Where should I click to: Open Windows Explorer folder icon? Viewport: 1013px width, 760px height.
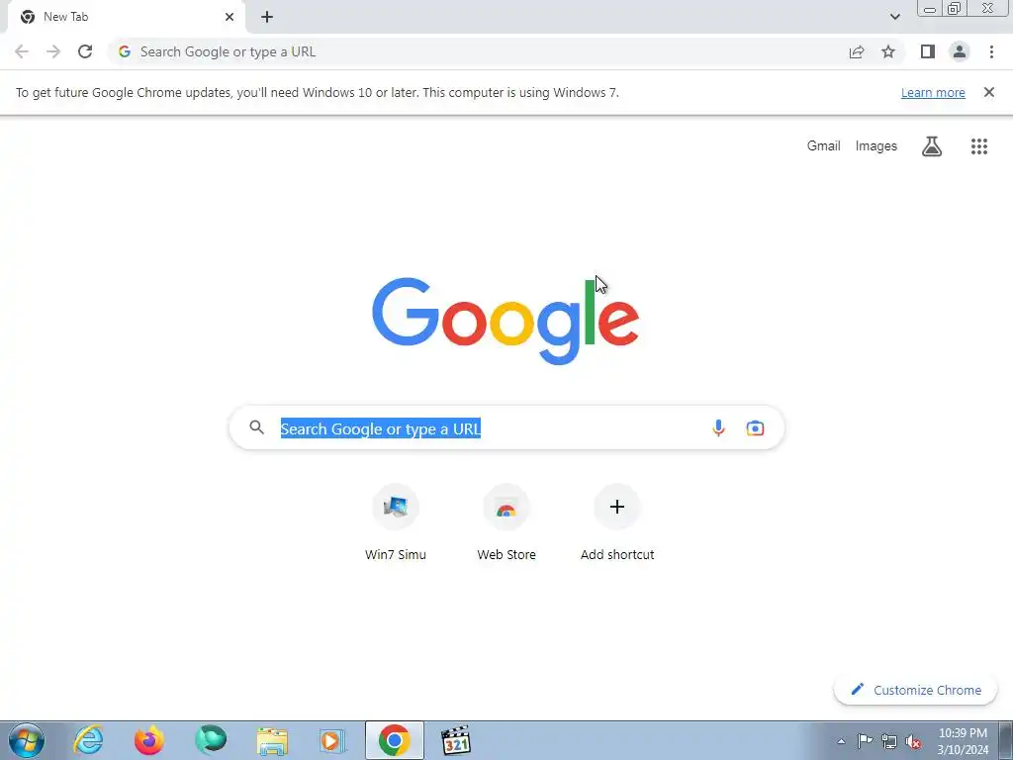point(272,740)
